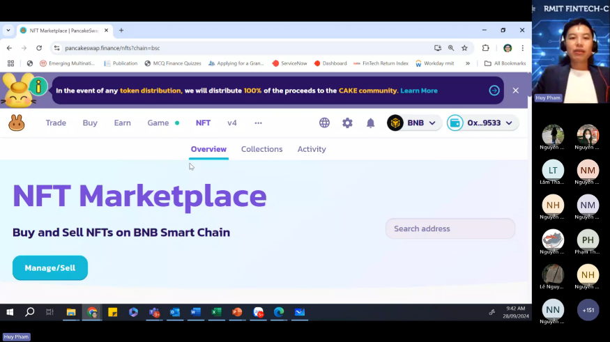610x342 pixels.
Task: Expand the BNB network dropdown
Action: [414, 123]
